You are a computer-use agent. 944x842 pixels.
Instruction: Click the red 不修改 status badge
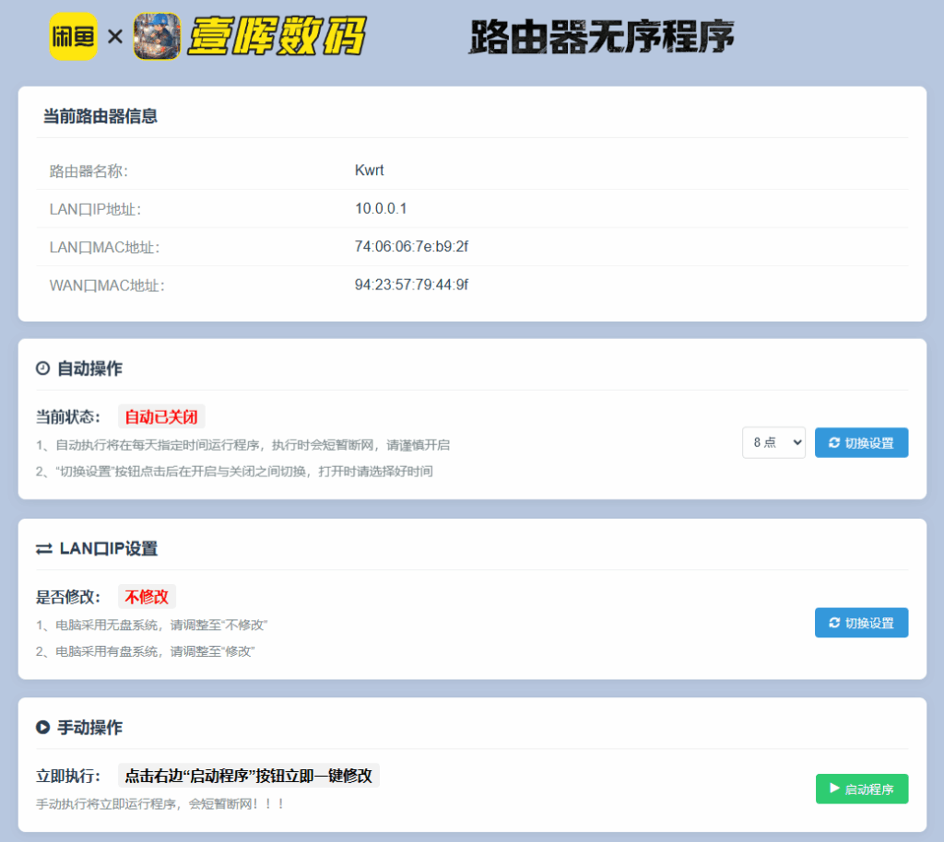pyautogui.click(x=147, y=597)
